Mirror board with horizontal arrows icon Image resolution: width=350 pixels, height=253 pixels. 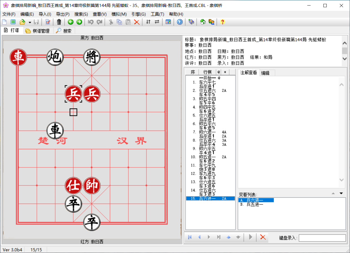click(x=157, y=22)
